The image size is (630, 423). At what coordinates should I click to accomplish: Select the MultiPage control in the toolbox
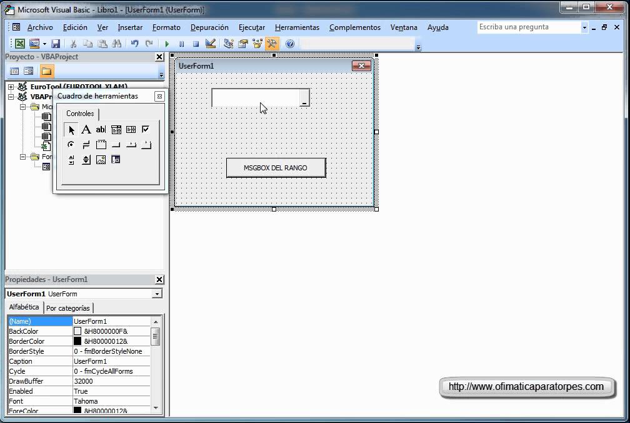coord(146,145)
